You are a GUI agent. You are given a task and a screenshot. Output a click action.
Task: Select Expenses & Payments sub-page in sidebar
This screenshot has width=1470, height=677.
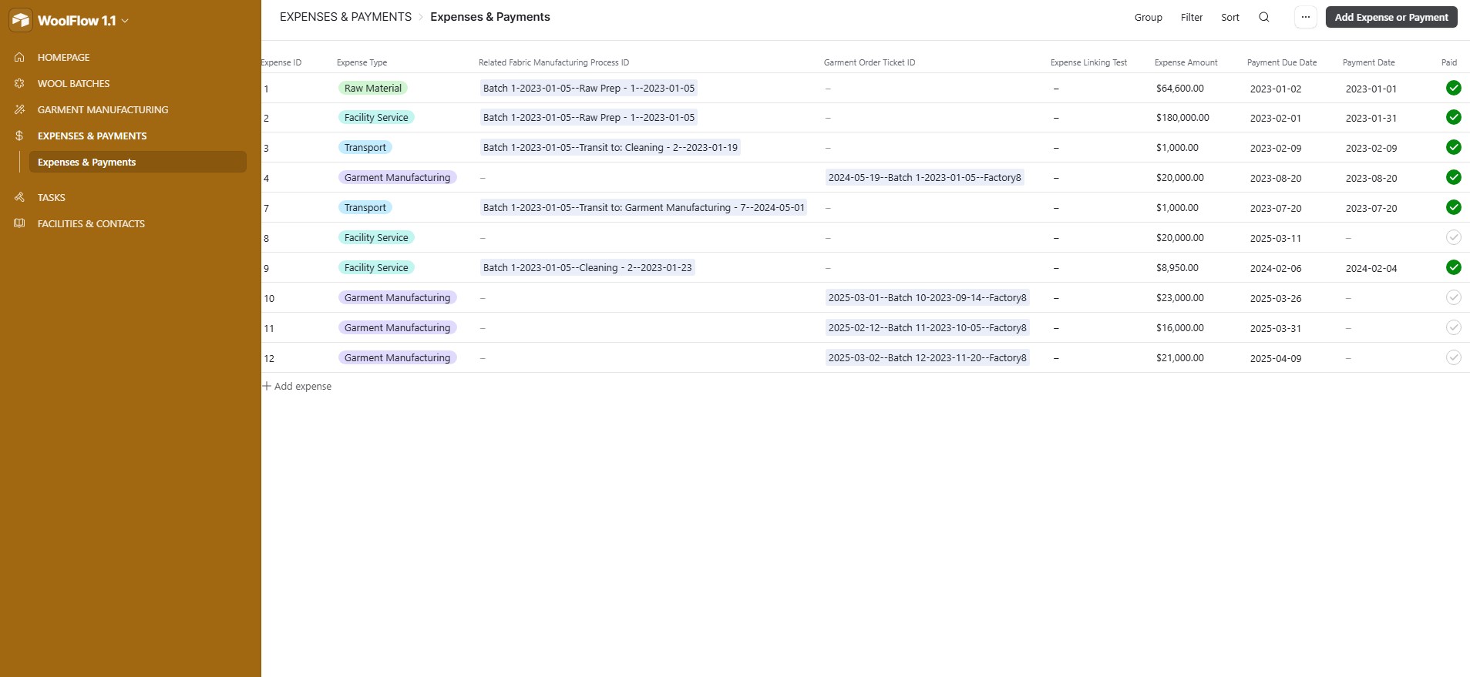86,162
